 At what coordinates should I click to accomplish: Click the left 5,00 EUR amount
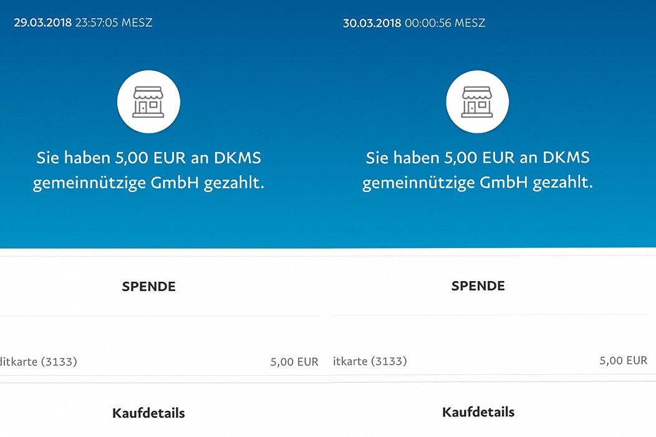(294, 362)
